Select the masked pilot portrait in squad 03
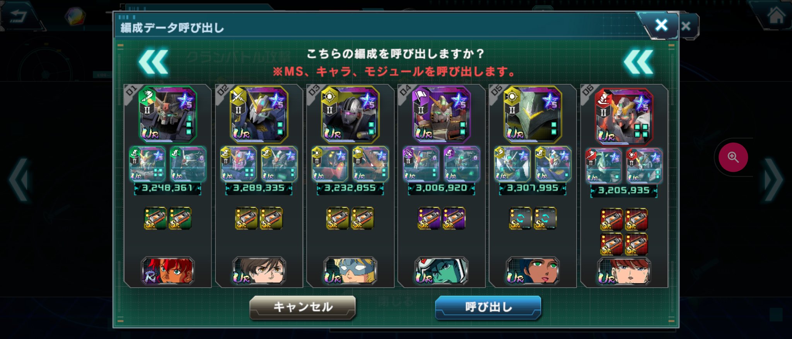Viewport: 792px width, 339px height. pos(350,271)
